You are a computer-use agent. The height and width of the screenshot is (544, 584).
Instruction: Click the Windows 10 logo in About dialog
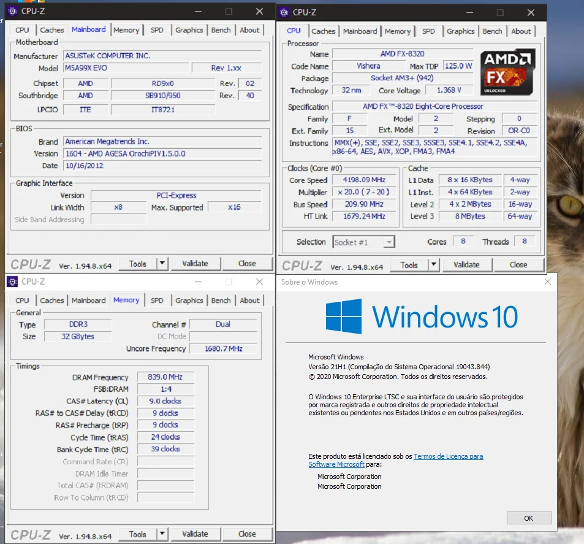(x=422, y=316)
